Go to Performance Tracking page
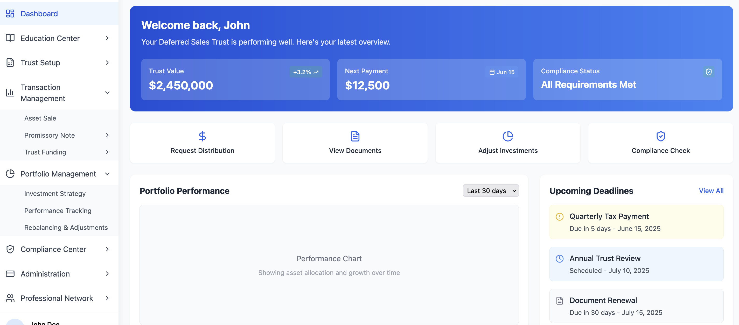The height and width of the screenshot is (325, 739). (x=58, y=210)
